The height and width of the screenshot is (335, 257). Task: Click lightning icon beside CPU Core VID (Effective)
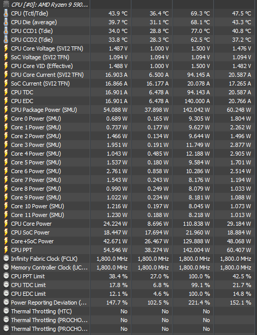6,66
